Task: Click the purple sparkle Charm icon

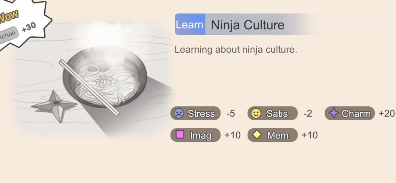Action: coord(334,113)
